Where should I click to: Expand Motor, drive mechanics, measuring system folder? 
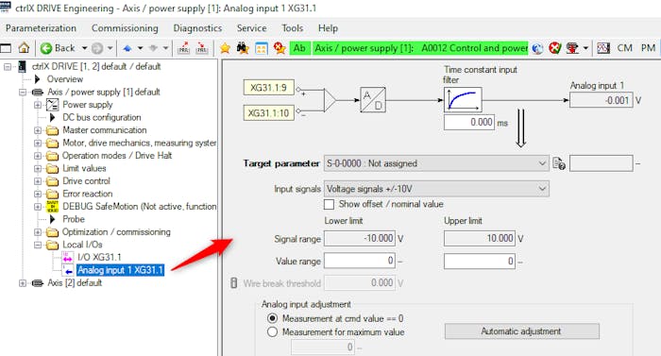(x=38, y=143)
